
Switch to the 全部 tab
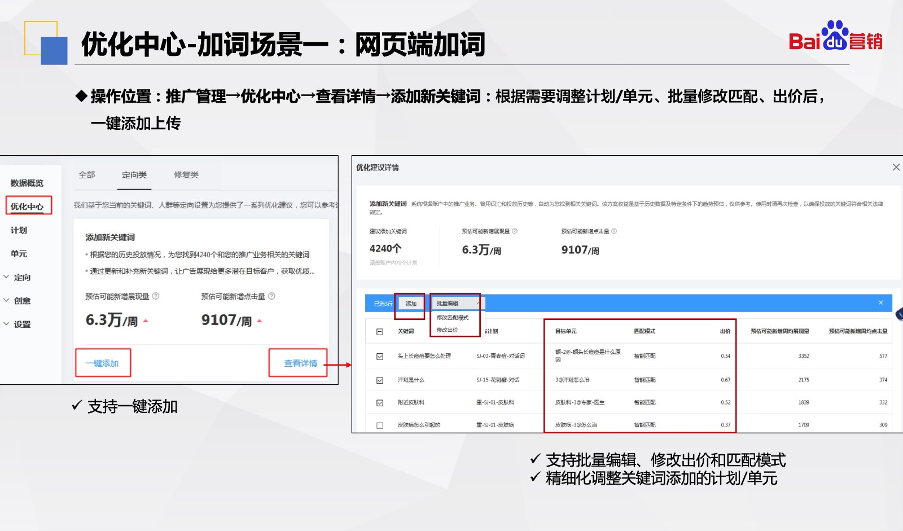[87, 175]
